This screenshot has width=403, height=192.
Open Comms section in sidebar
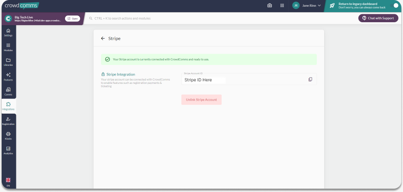point(8,91)
